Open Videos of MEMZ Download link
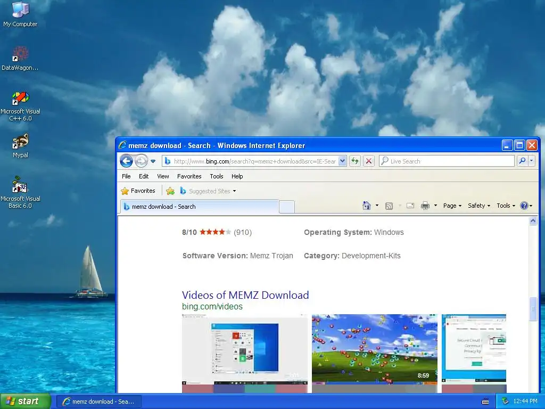Screen dimensions: 545x409 (245, 295)
